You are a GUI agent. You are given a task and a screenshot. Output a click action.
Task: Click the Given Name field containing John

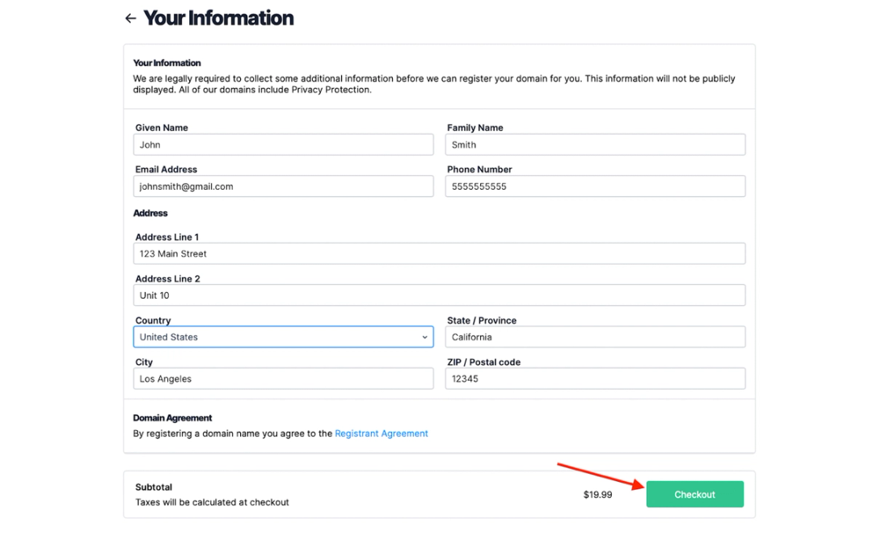coord(284,144)
